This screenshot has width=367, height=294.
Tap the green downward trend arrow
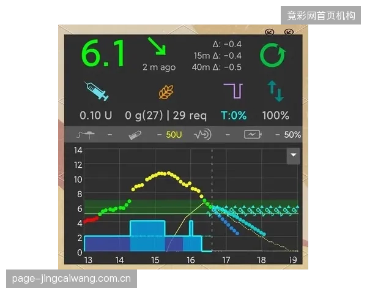pos(157,46)
